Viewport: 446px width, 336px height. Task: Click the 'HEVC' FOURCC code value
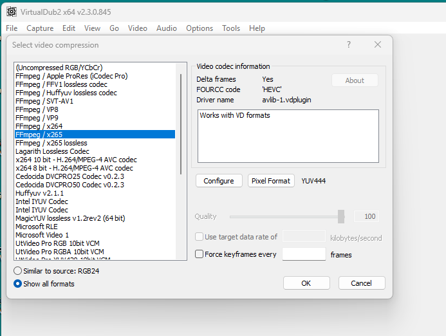click(x=272, y=89)
